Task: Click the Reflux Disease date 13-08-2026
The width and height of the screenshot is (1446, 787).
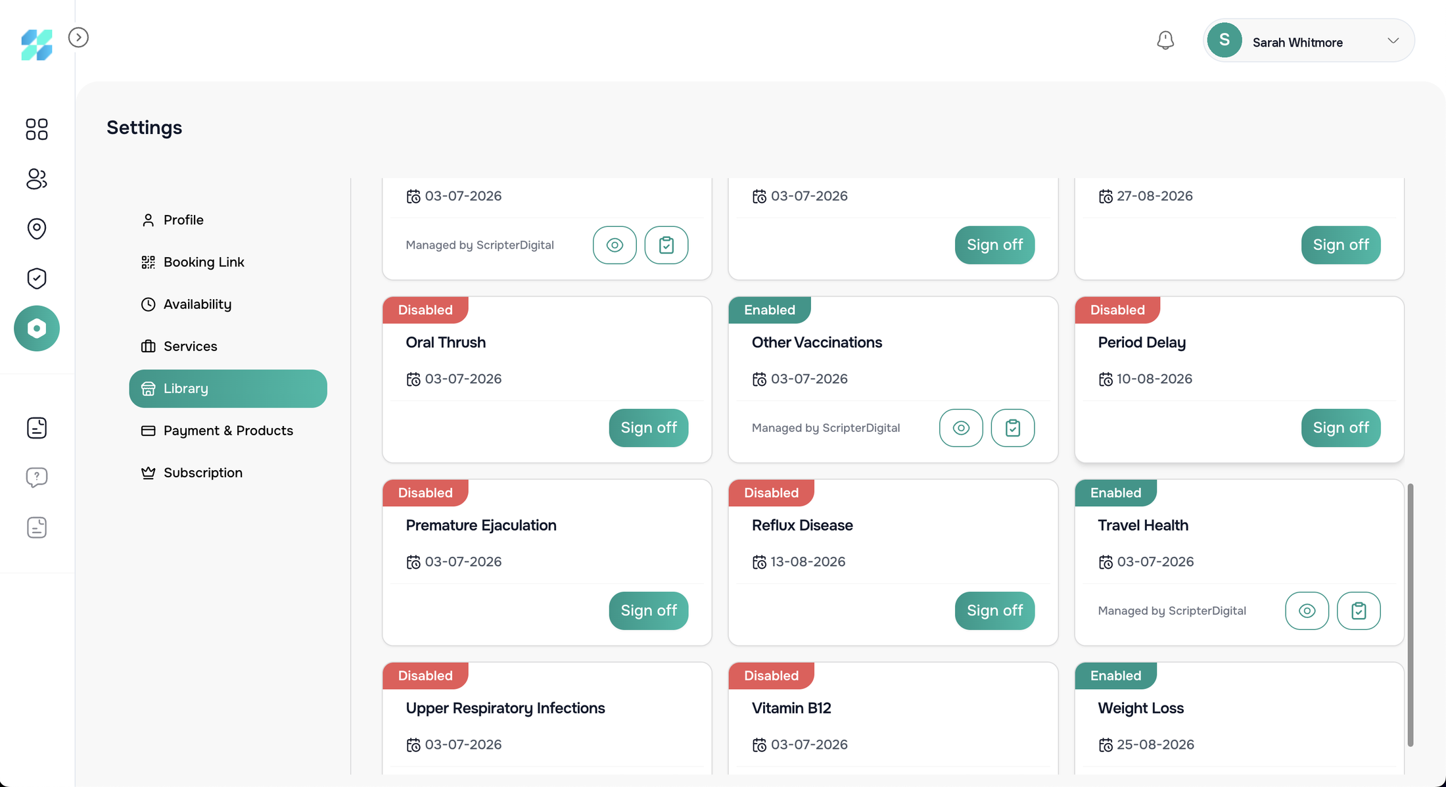Action: pyautogui.click(x=808, y=562)
